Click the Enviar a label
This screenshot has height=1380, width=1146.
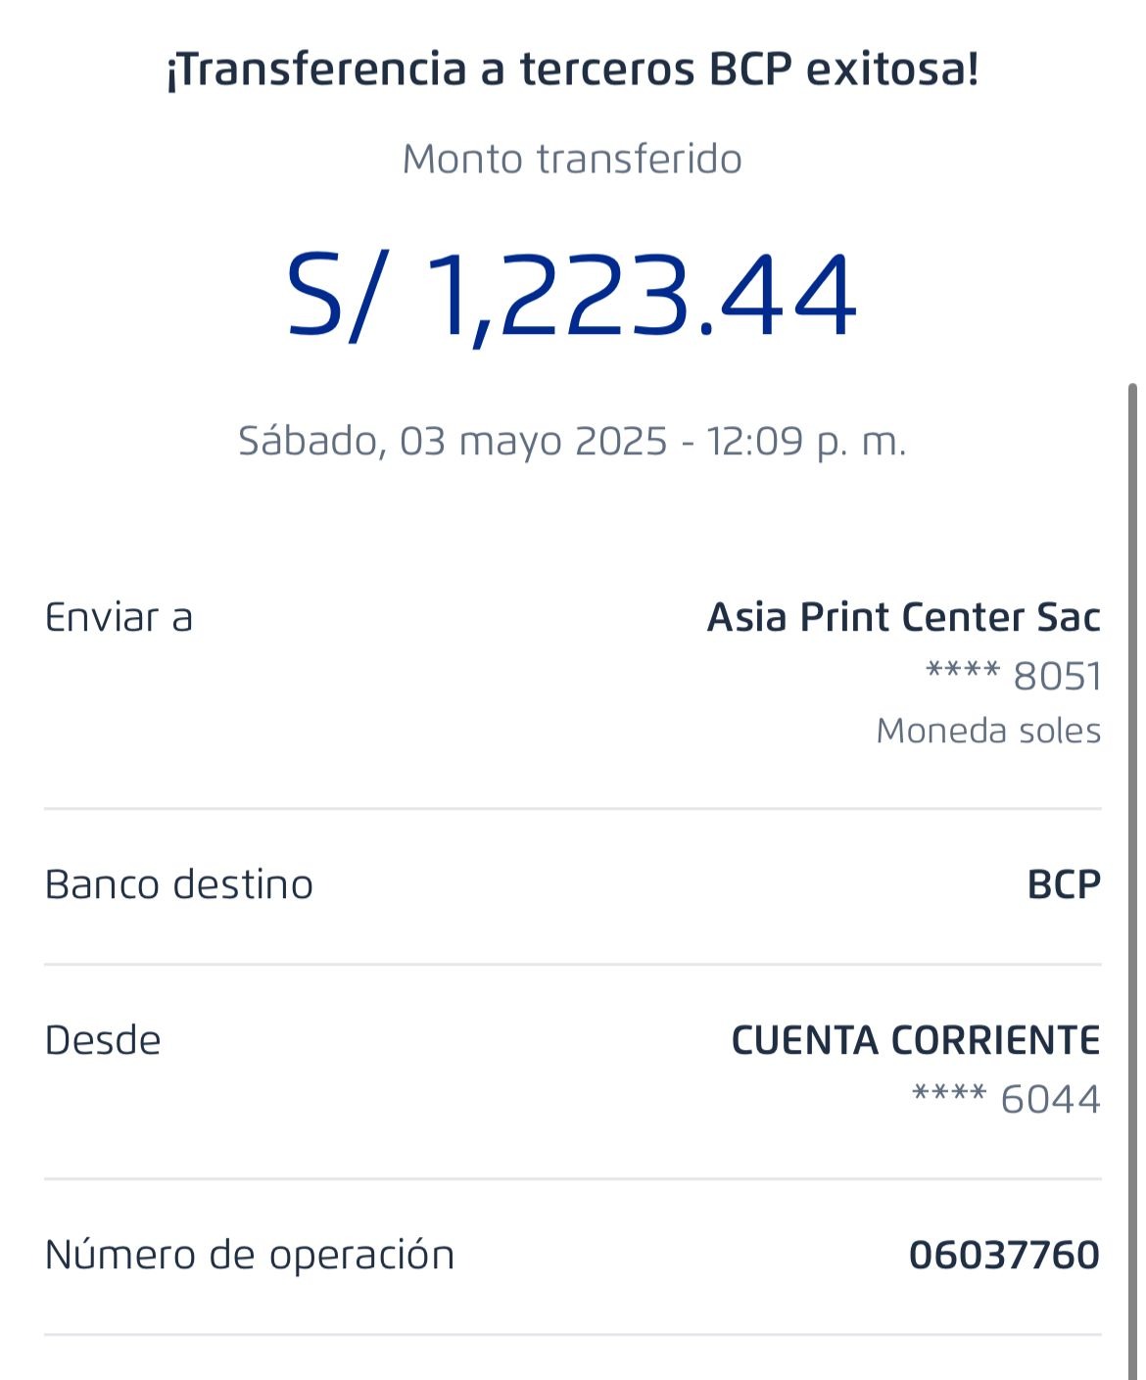pos(119,618)
